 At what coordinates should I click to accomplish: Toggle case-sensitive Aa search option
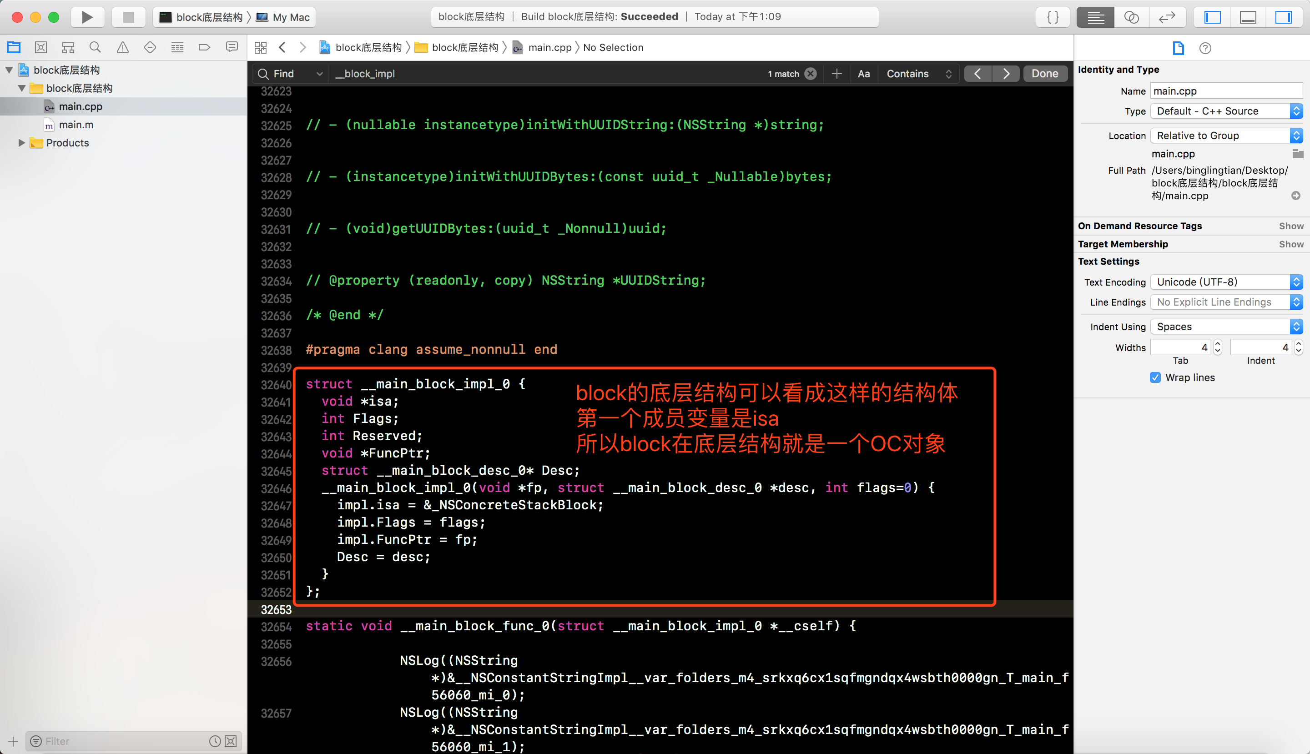coord(863,74)
